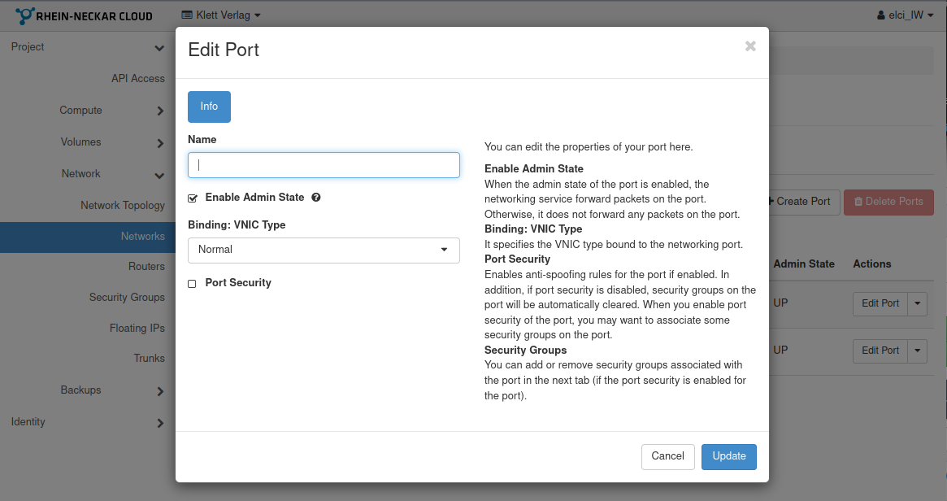Click the Update button
Image resolution: width=947 pixels, height=501 pixels.
tap(728, 456)
